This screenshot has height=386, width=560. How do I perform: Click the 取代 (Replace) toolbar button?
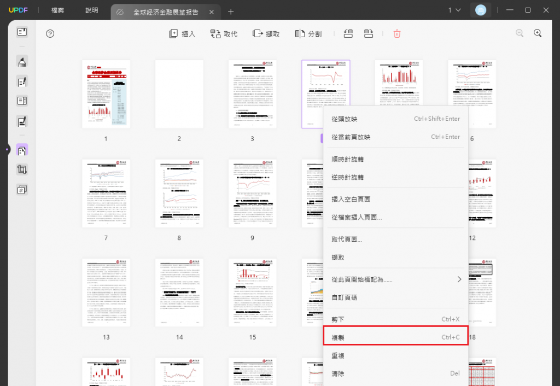[x=224, y=34]
